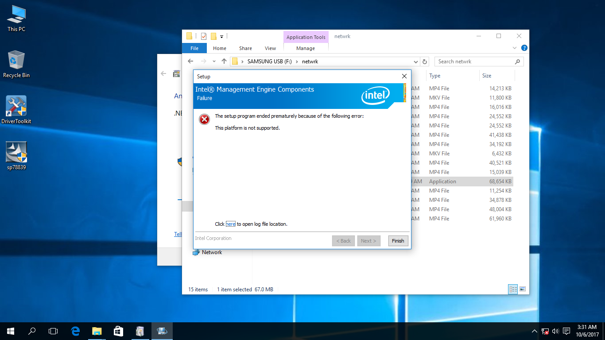Open network status tray icon
This screenshot has width=605, height=340.
click(x=546, y=331)
